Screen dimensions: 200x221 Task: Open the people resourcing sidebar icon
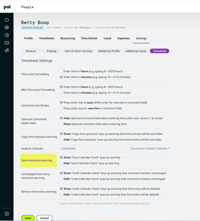[x=7, y=27]
